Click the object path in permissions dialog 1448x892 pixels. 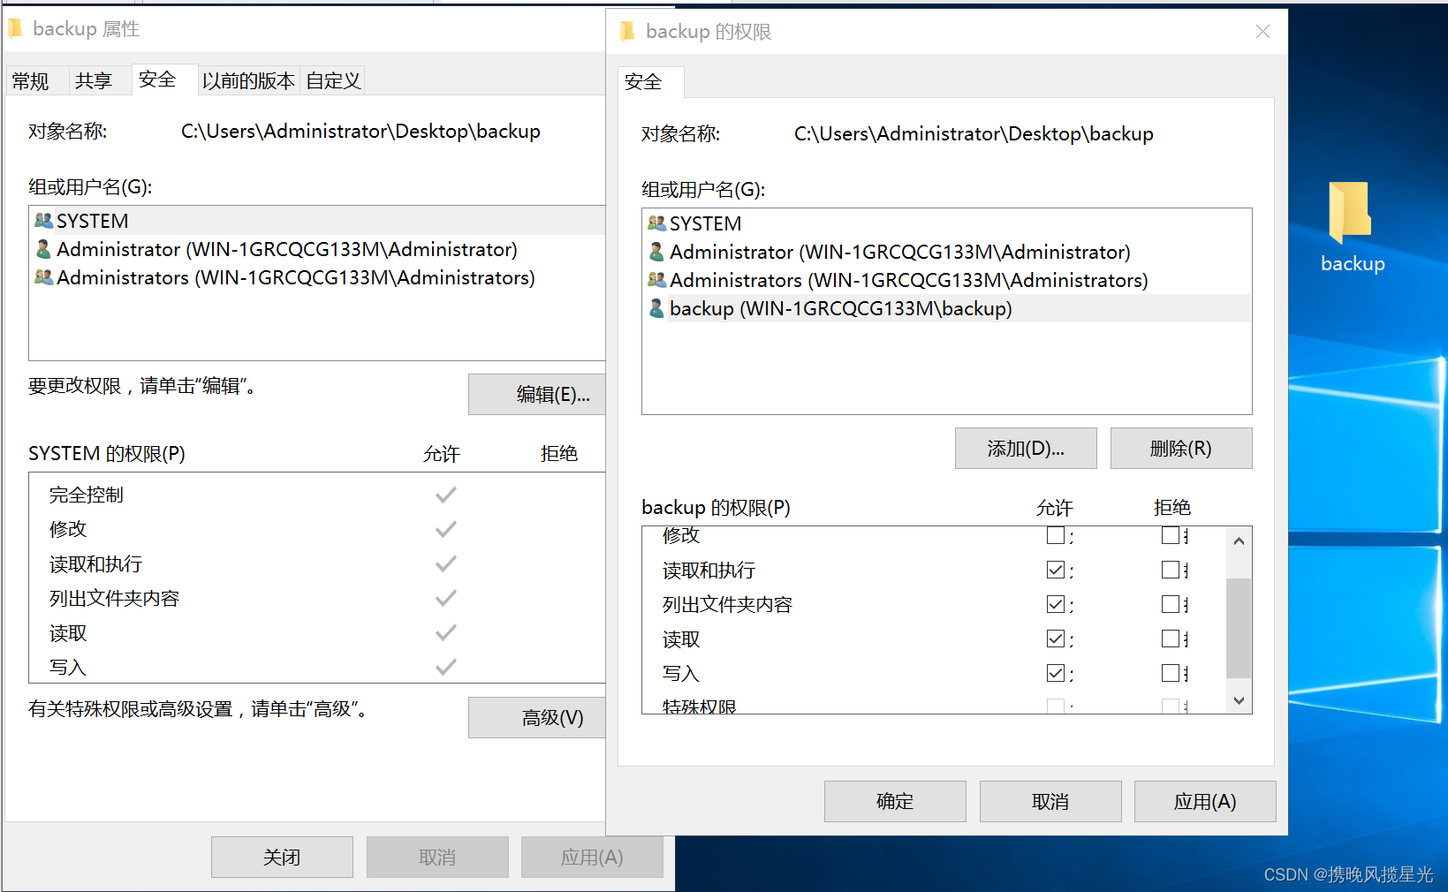click(974, 134)
